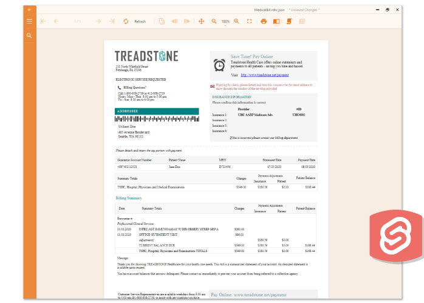Click the addressee barcode
Viewport: 424px width, 303px height.
tap(157, 119)
